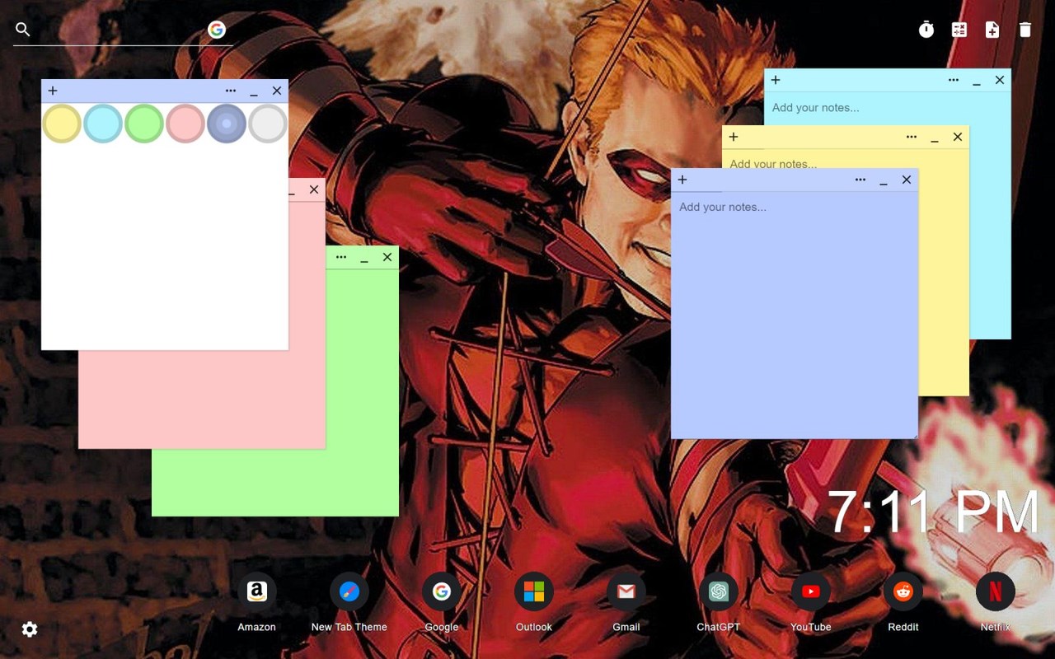
Task: Open the Gmail shortcut
Action: point(626,591)
